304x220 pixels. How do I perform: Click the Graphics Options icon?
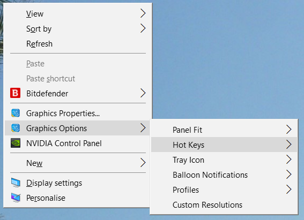(16, 128)
